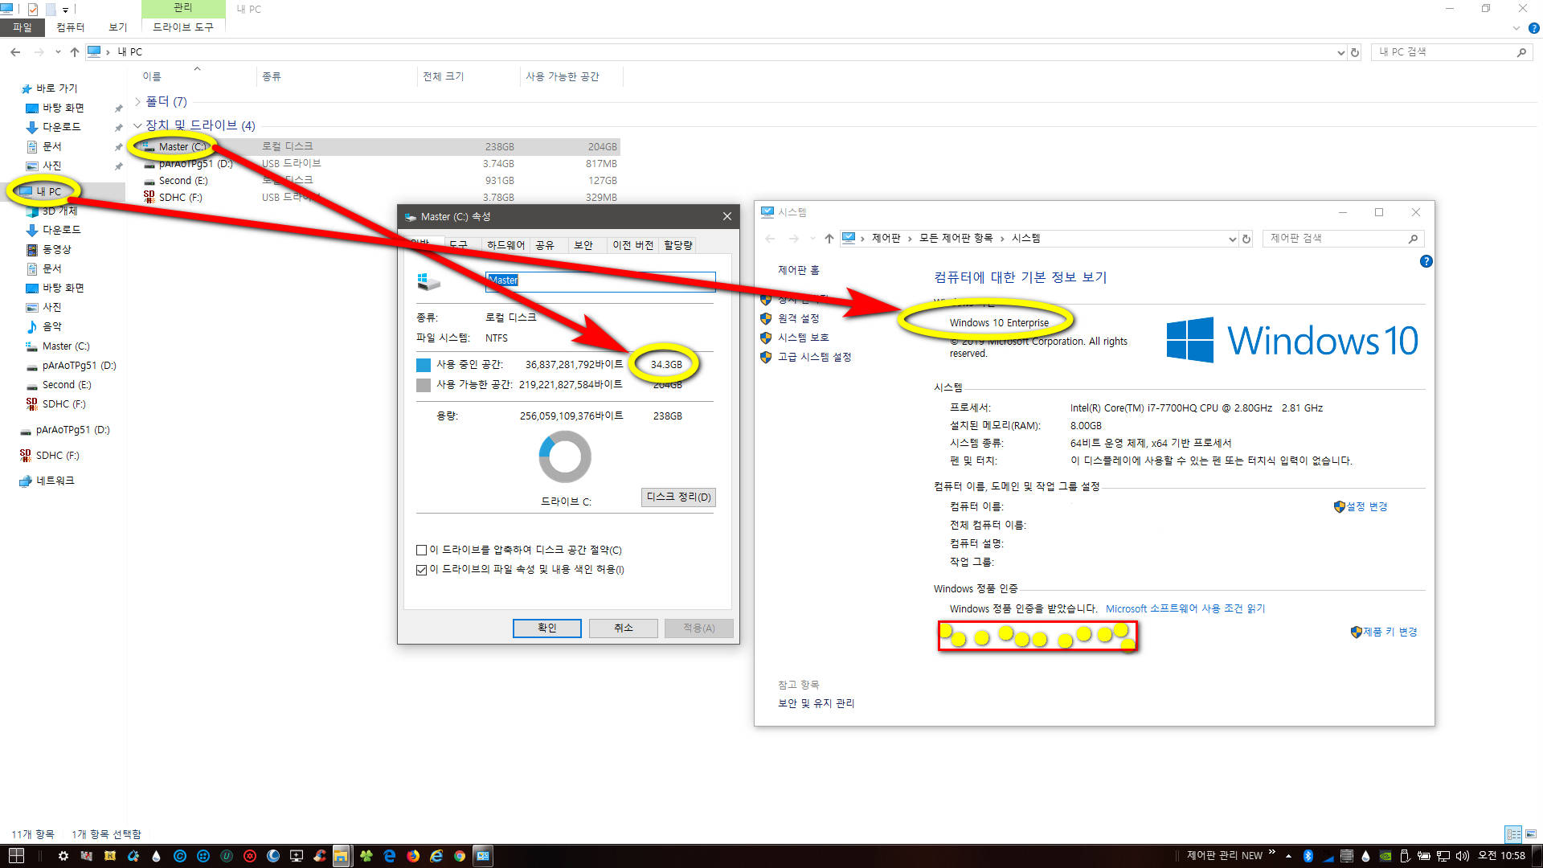Image resolution: width=1543 pixels, height=868 pixels.
Task: Switch to 하드웨어 tab in properties
Action: pyautogui.click(x=505, y=245)
